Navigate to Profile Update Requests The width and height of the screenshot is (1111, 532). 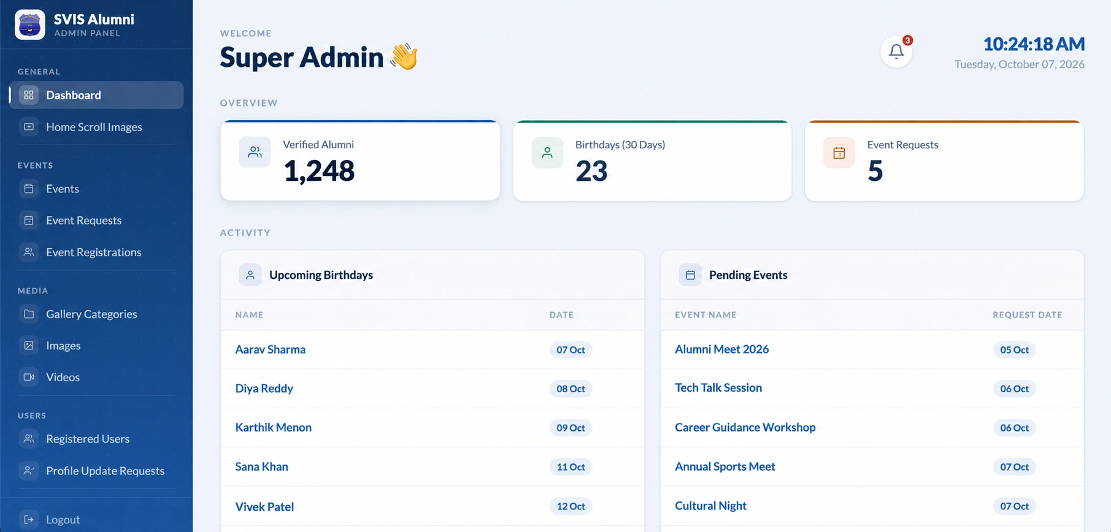click(96, 471)
